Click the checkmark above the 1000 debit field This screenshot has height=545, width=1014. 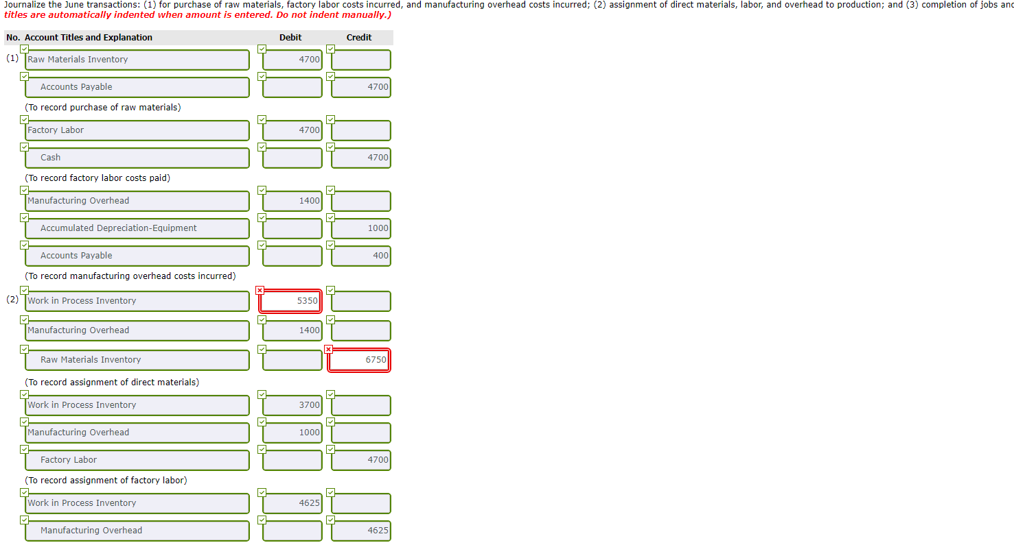point(262,422)
